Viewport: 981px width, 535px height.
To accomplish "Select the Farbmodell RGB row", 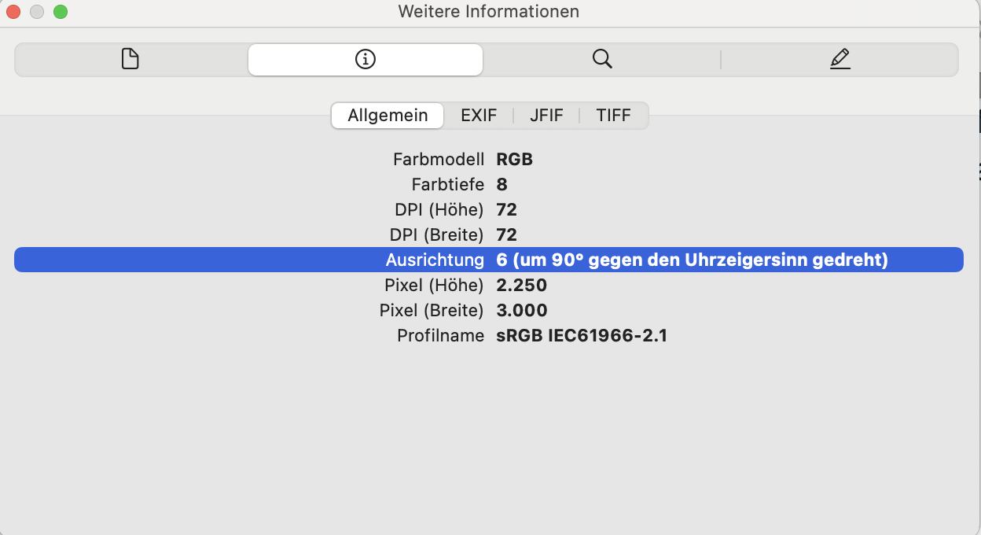I will (x=489, y=160).
